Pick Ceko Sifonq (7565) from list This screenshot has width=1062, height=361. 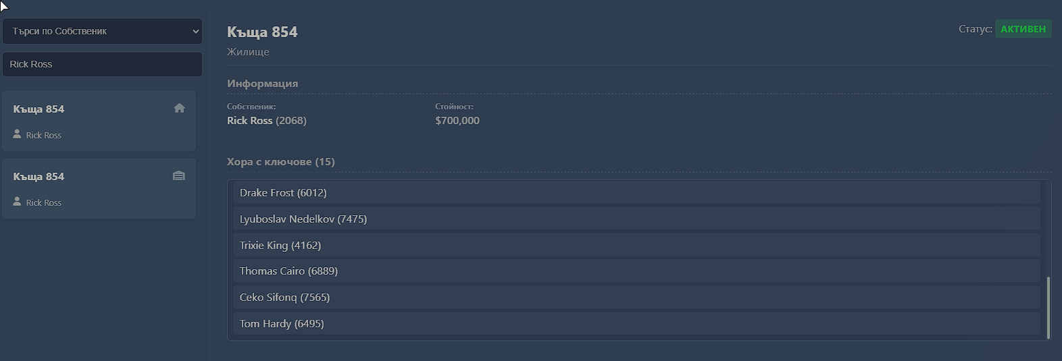636,298
